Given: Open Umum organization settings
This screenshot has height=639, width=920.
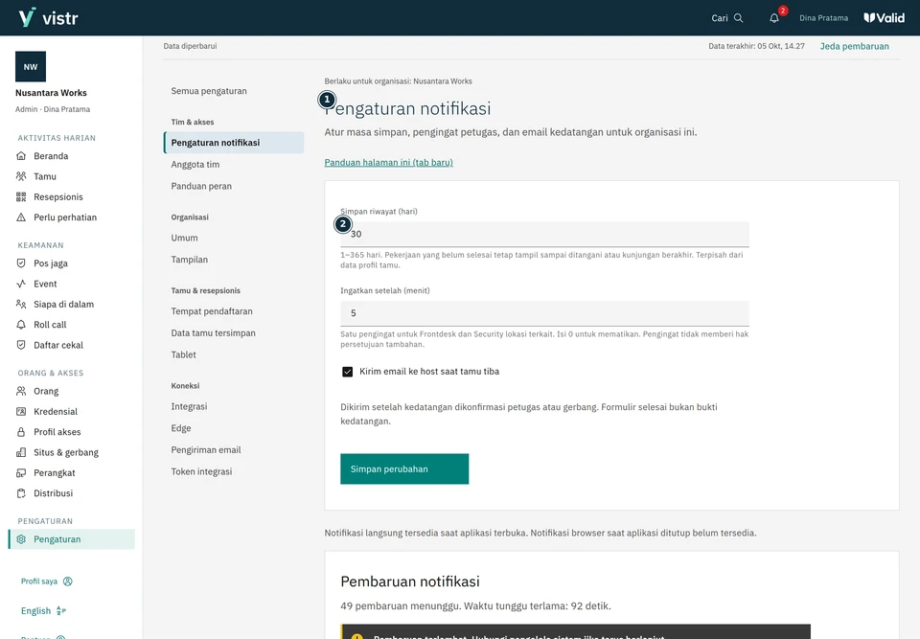Looking at the screenshot, I should pyautogui.click(x=184, y=239).
